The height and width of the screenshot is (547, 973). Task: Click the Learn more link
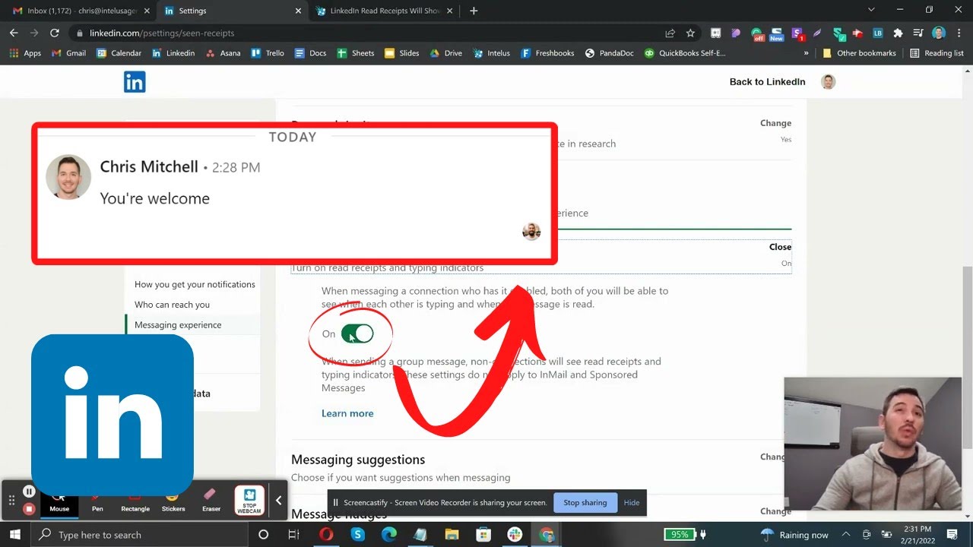[x=347, y=413]
